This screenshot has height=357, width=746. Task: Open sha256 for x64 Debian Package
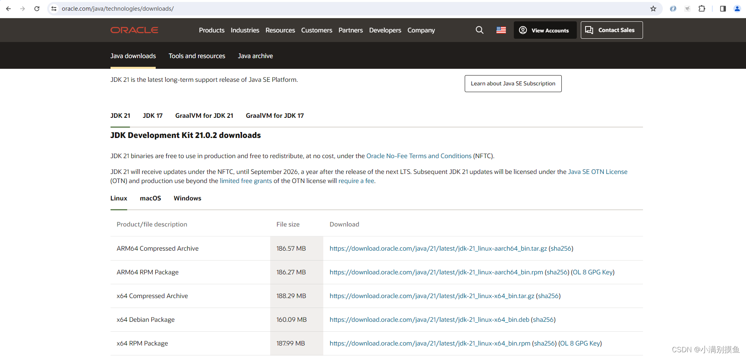543,319
